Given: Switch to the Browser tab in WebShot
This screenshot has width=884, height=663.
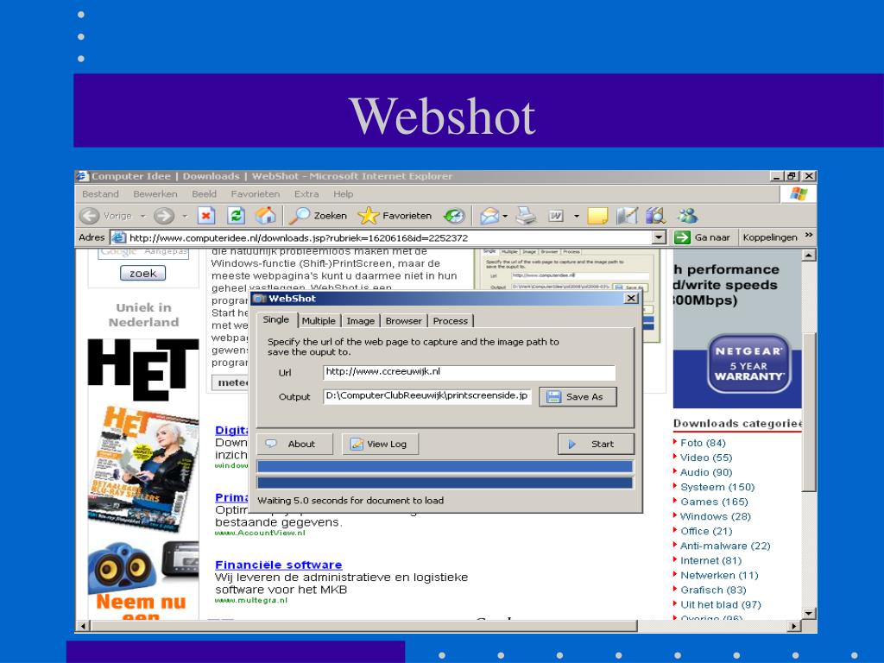Looking at the screenshot, I should pos(404,321).
